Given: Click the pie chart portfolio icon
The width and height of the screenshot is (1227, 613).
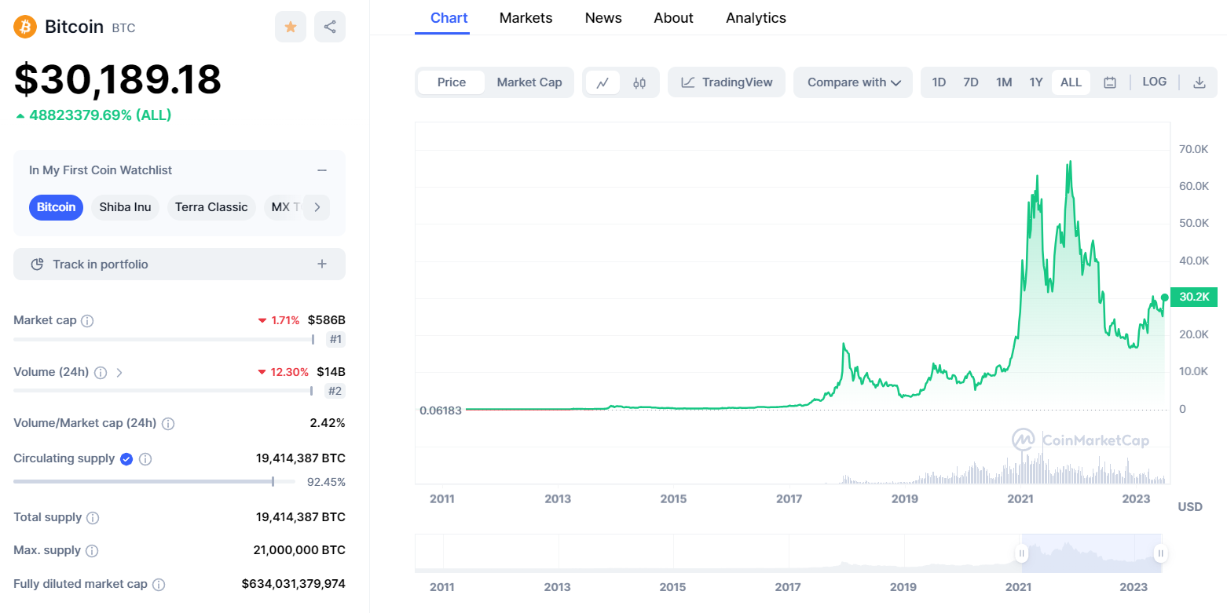Looking at the screenshot, I should [x=37, y=265].
